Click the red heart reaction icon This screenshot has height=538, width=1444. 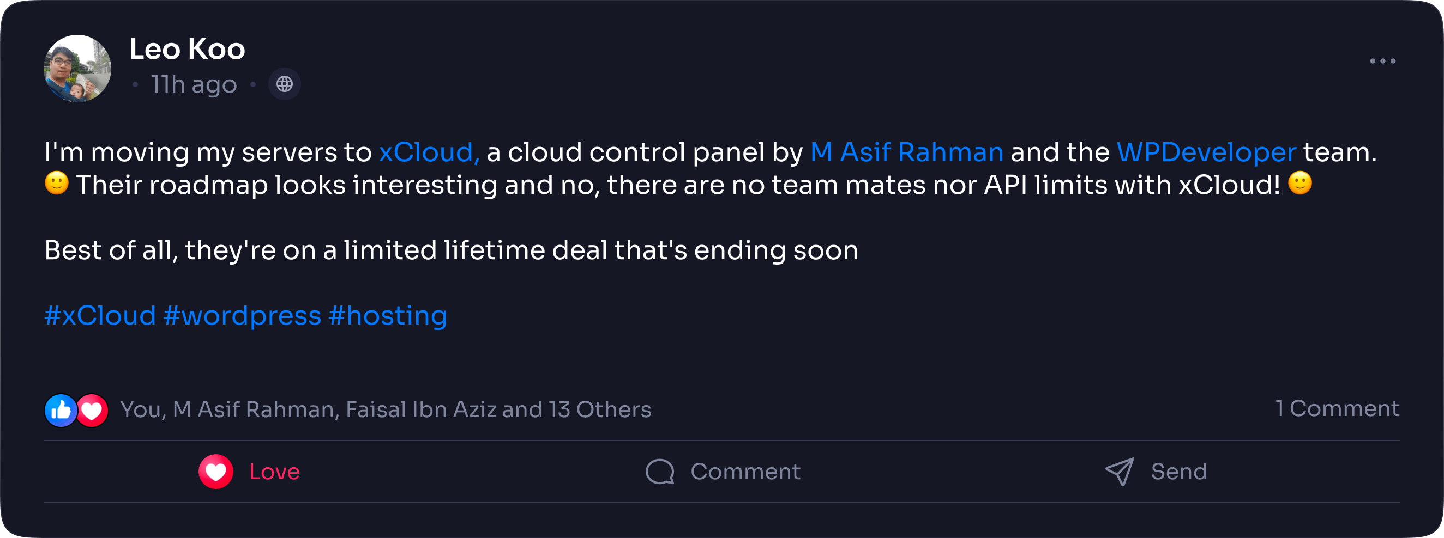[x=93, y=411]
